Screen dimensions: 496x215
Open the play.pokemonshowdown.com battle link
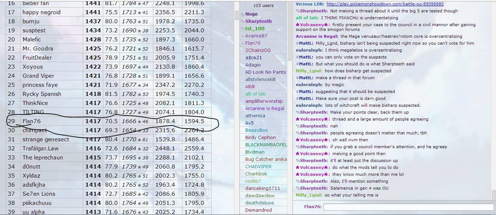(385, 4)
